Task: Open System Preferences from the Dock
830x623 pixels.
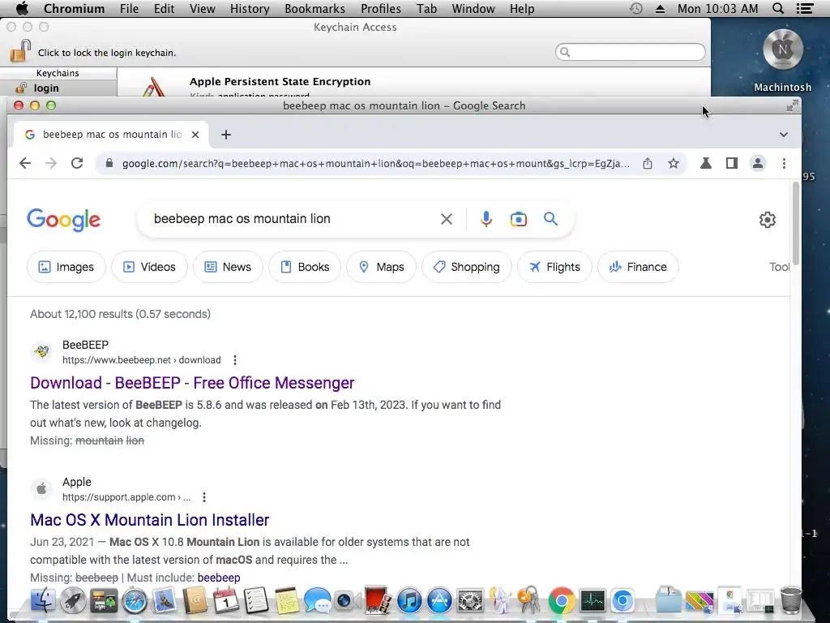Action: pyautogui.click(x=470, y=601)
